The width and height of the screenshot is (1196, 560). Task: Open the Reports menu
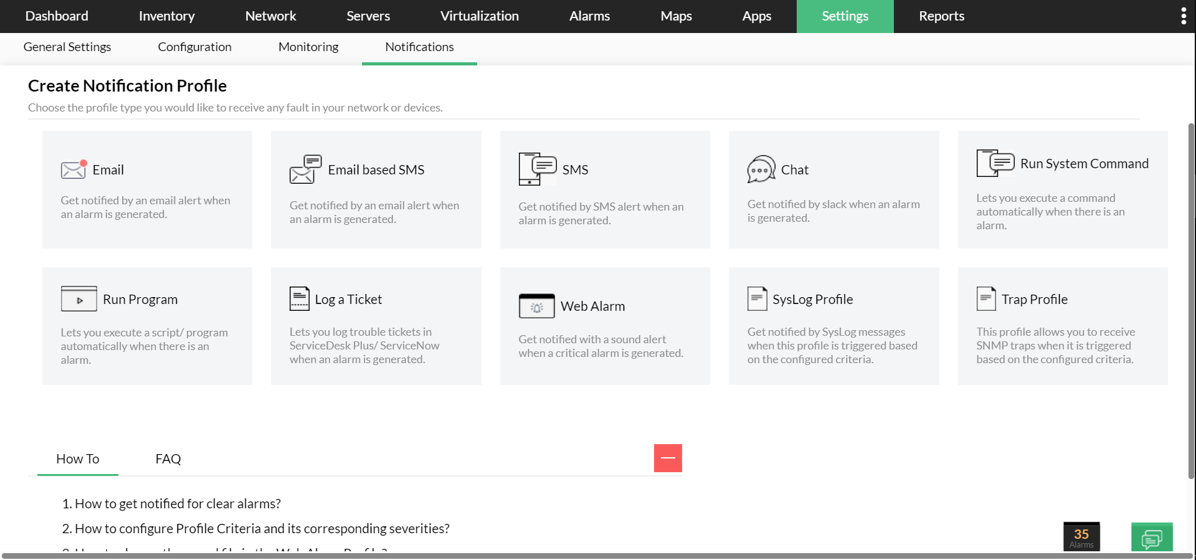tap(941, 16)
